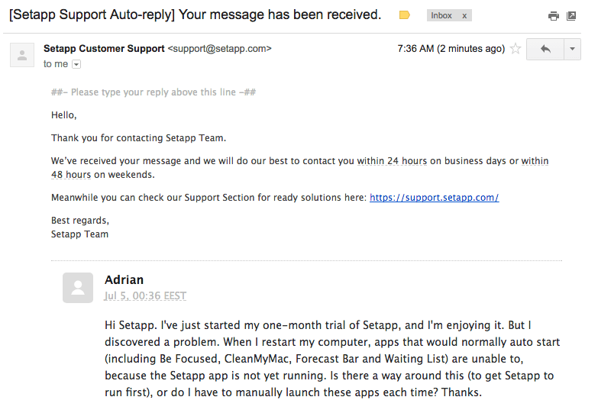Toggle the yellow importance marker

(405, 15)
